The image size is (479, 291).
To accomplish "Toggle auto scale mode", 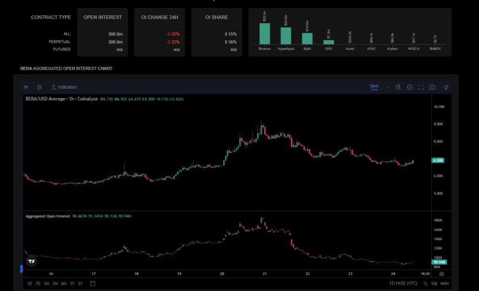I will [x=444, y=284].
